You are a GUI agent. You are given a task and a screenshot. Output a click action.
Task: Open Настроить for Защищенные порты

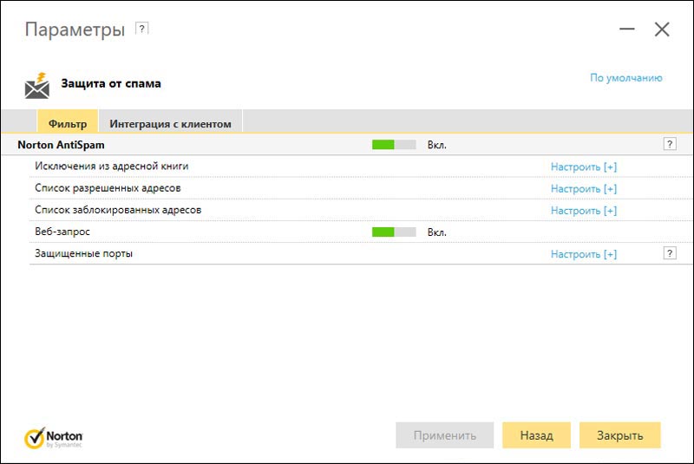583,254
